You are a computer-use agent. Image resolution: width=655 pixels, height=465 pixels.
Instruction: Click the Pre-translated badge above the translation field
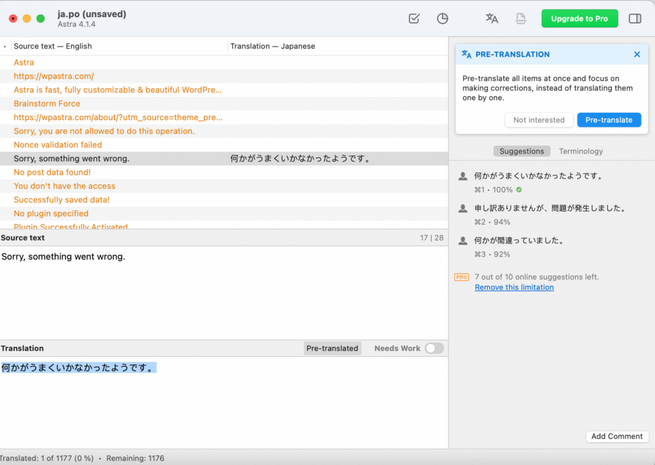(332, 348)
